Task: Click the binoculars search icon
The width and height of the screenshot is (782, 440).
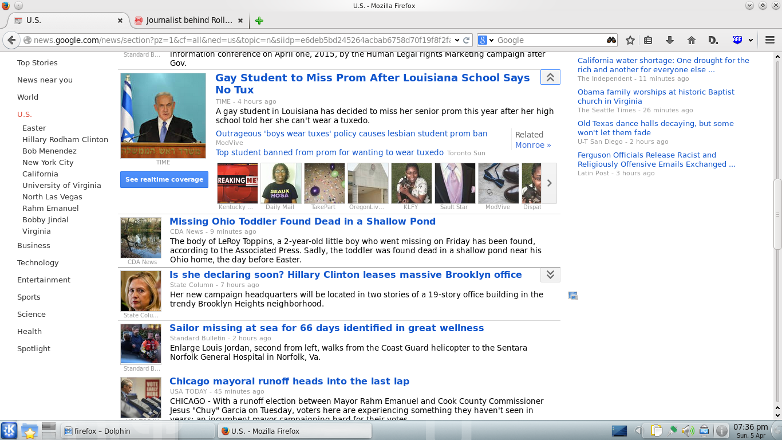Action: 611,40
